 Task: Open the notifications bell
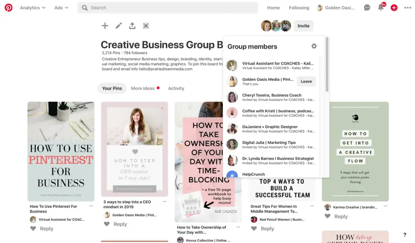pos(381,7)
